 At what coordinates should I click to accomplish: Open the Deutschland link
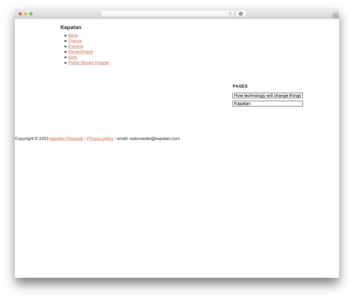81,52
